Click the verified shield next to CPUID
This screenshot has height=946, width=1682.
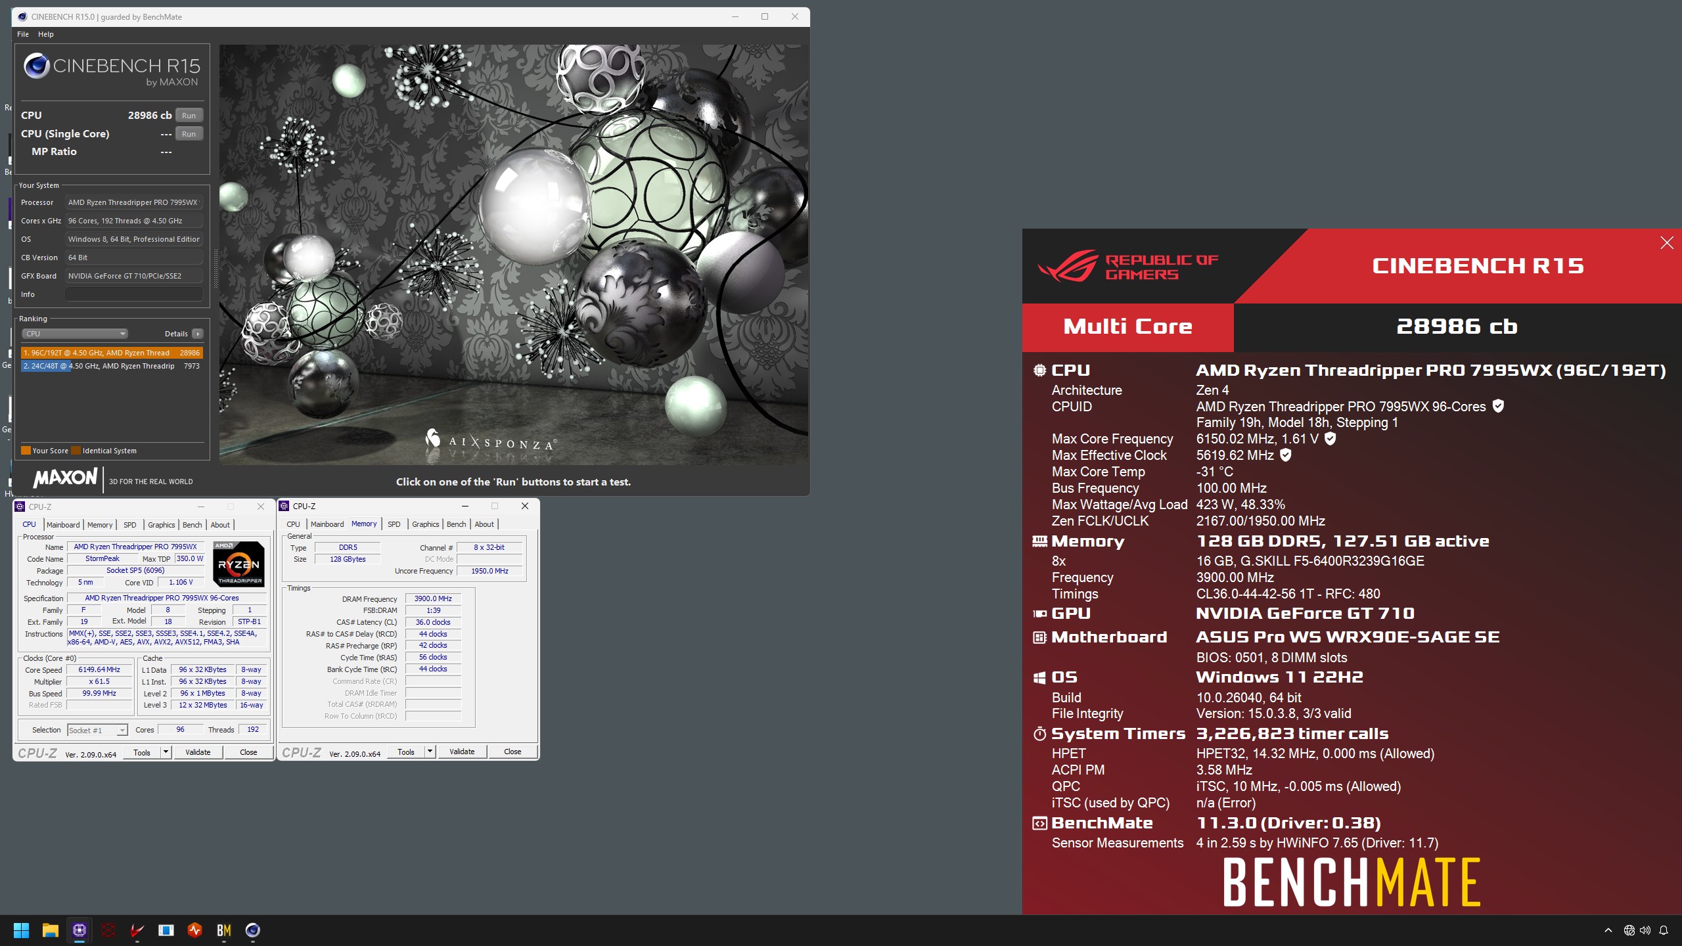[1498, 406]
